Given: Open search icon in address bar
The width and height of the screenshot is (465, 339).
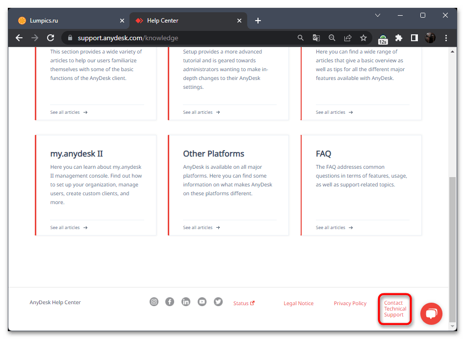Looking at the screenshot, I should click(300, 38).
